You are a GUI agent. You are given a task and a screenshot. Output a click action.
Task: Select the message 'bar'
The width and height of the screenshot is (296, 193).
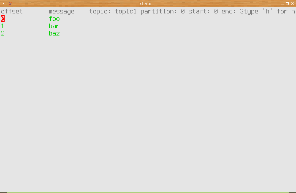click(54, 26)
